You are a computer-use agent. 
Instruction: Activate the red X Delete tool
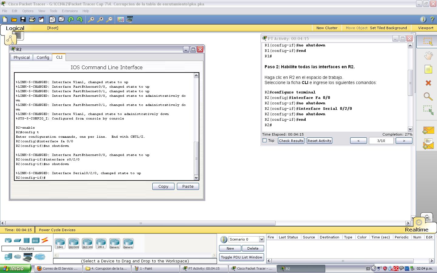(428, 83)
